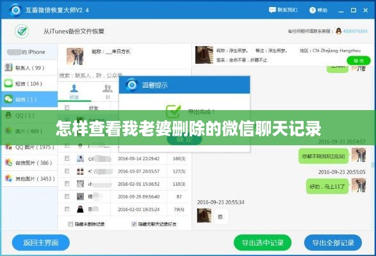Click friend avatar in the 160(3) row

(x=80, y=159)
